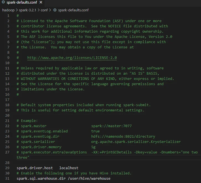Click the hdfs://namenode:8021/directory example value
This screenshot has width=201, height=183.
tap(123, 137)
